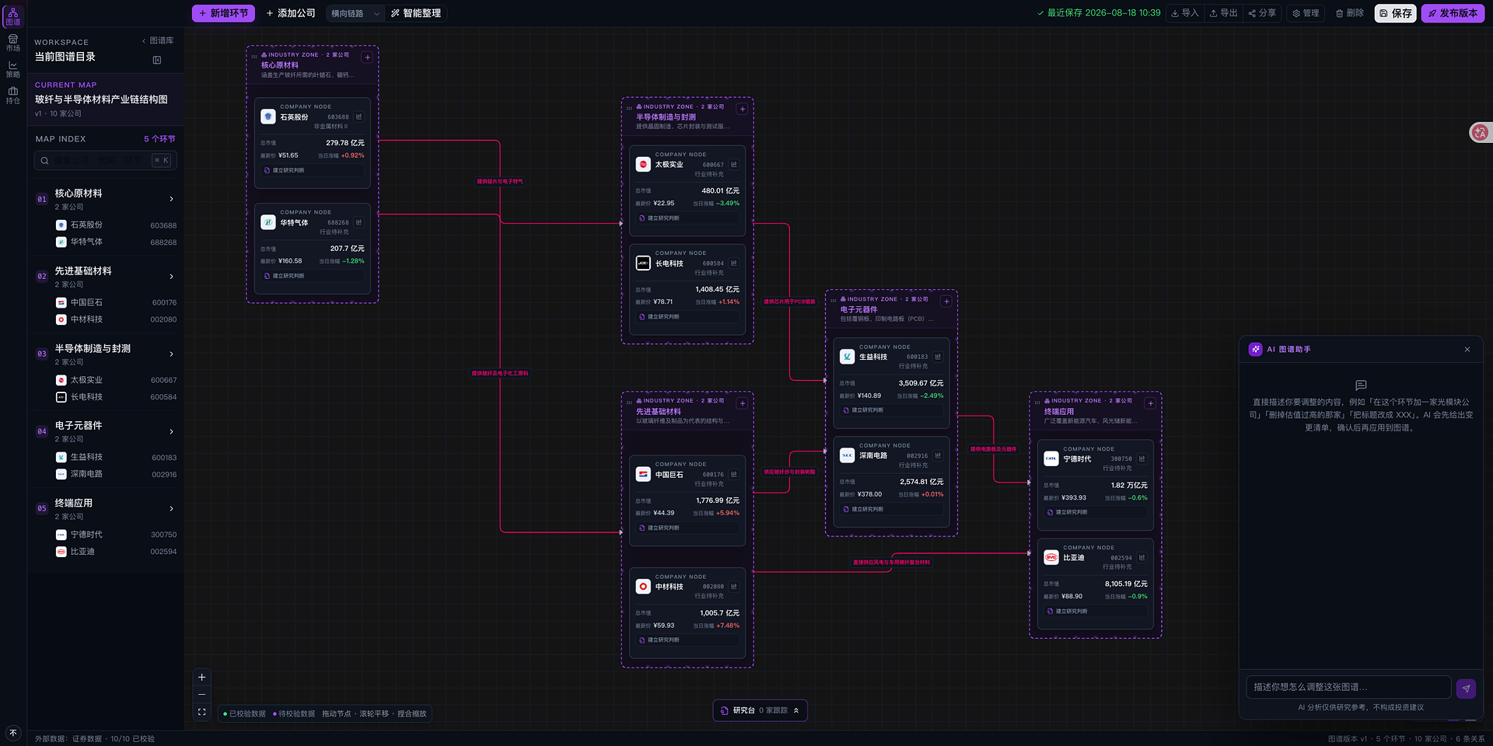Send the AI assistant message
1493x746 pixels.
1466,688
